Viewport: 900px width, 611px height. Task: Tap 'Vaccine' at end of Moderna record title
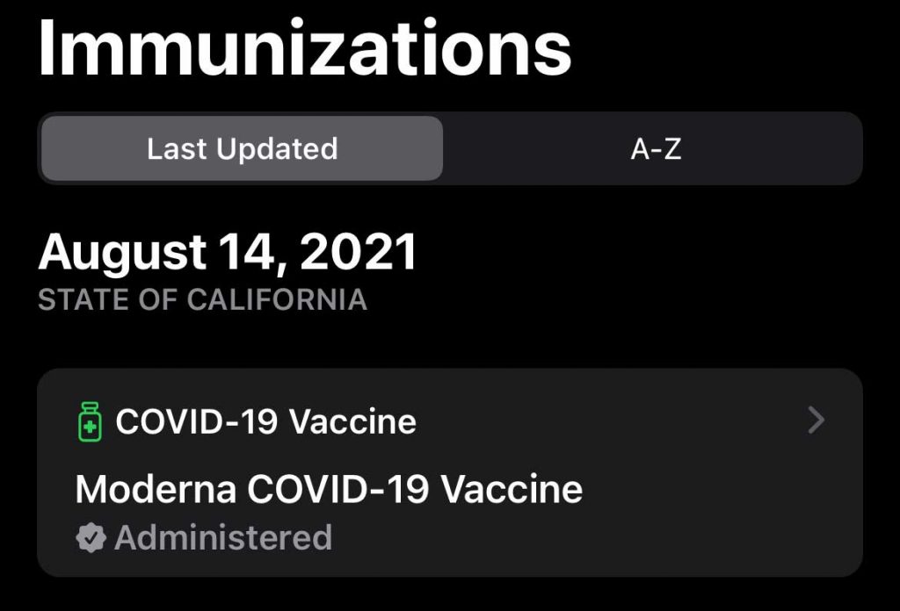512,489
